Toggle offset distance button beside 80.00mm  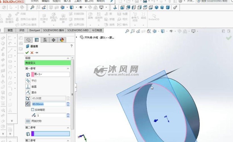tap(28, 104)
